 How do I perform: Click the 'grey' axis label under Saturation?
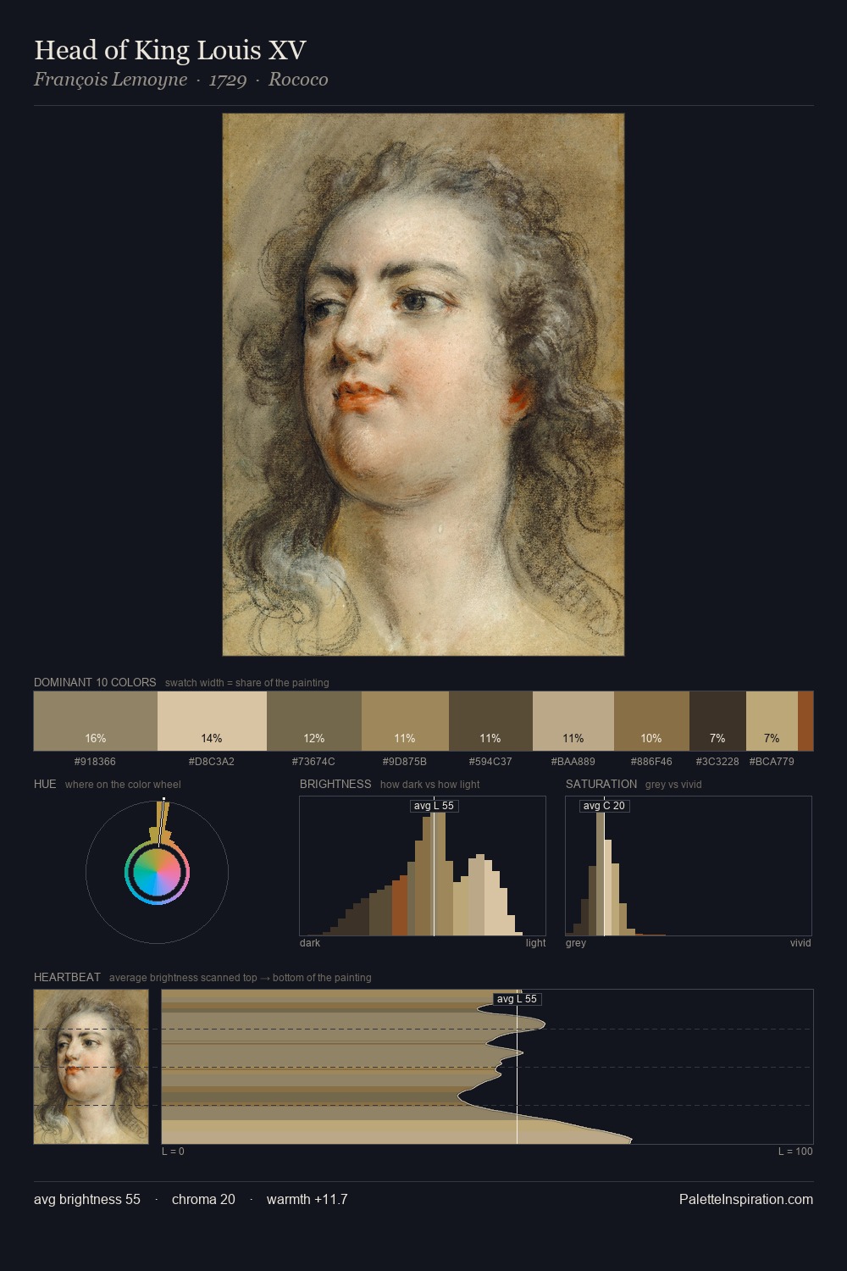[x=576, y=943]
